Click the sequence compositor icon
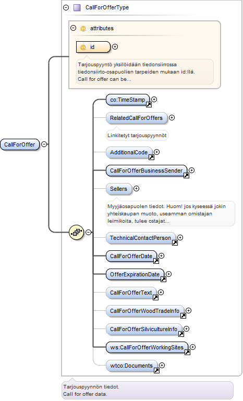Viewport: 243px width, 401px height. pos(77,232)
